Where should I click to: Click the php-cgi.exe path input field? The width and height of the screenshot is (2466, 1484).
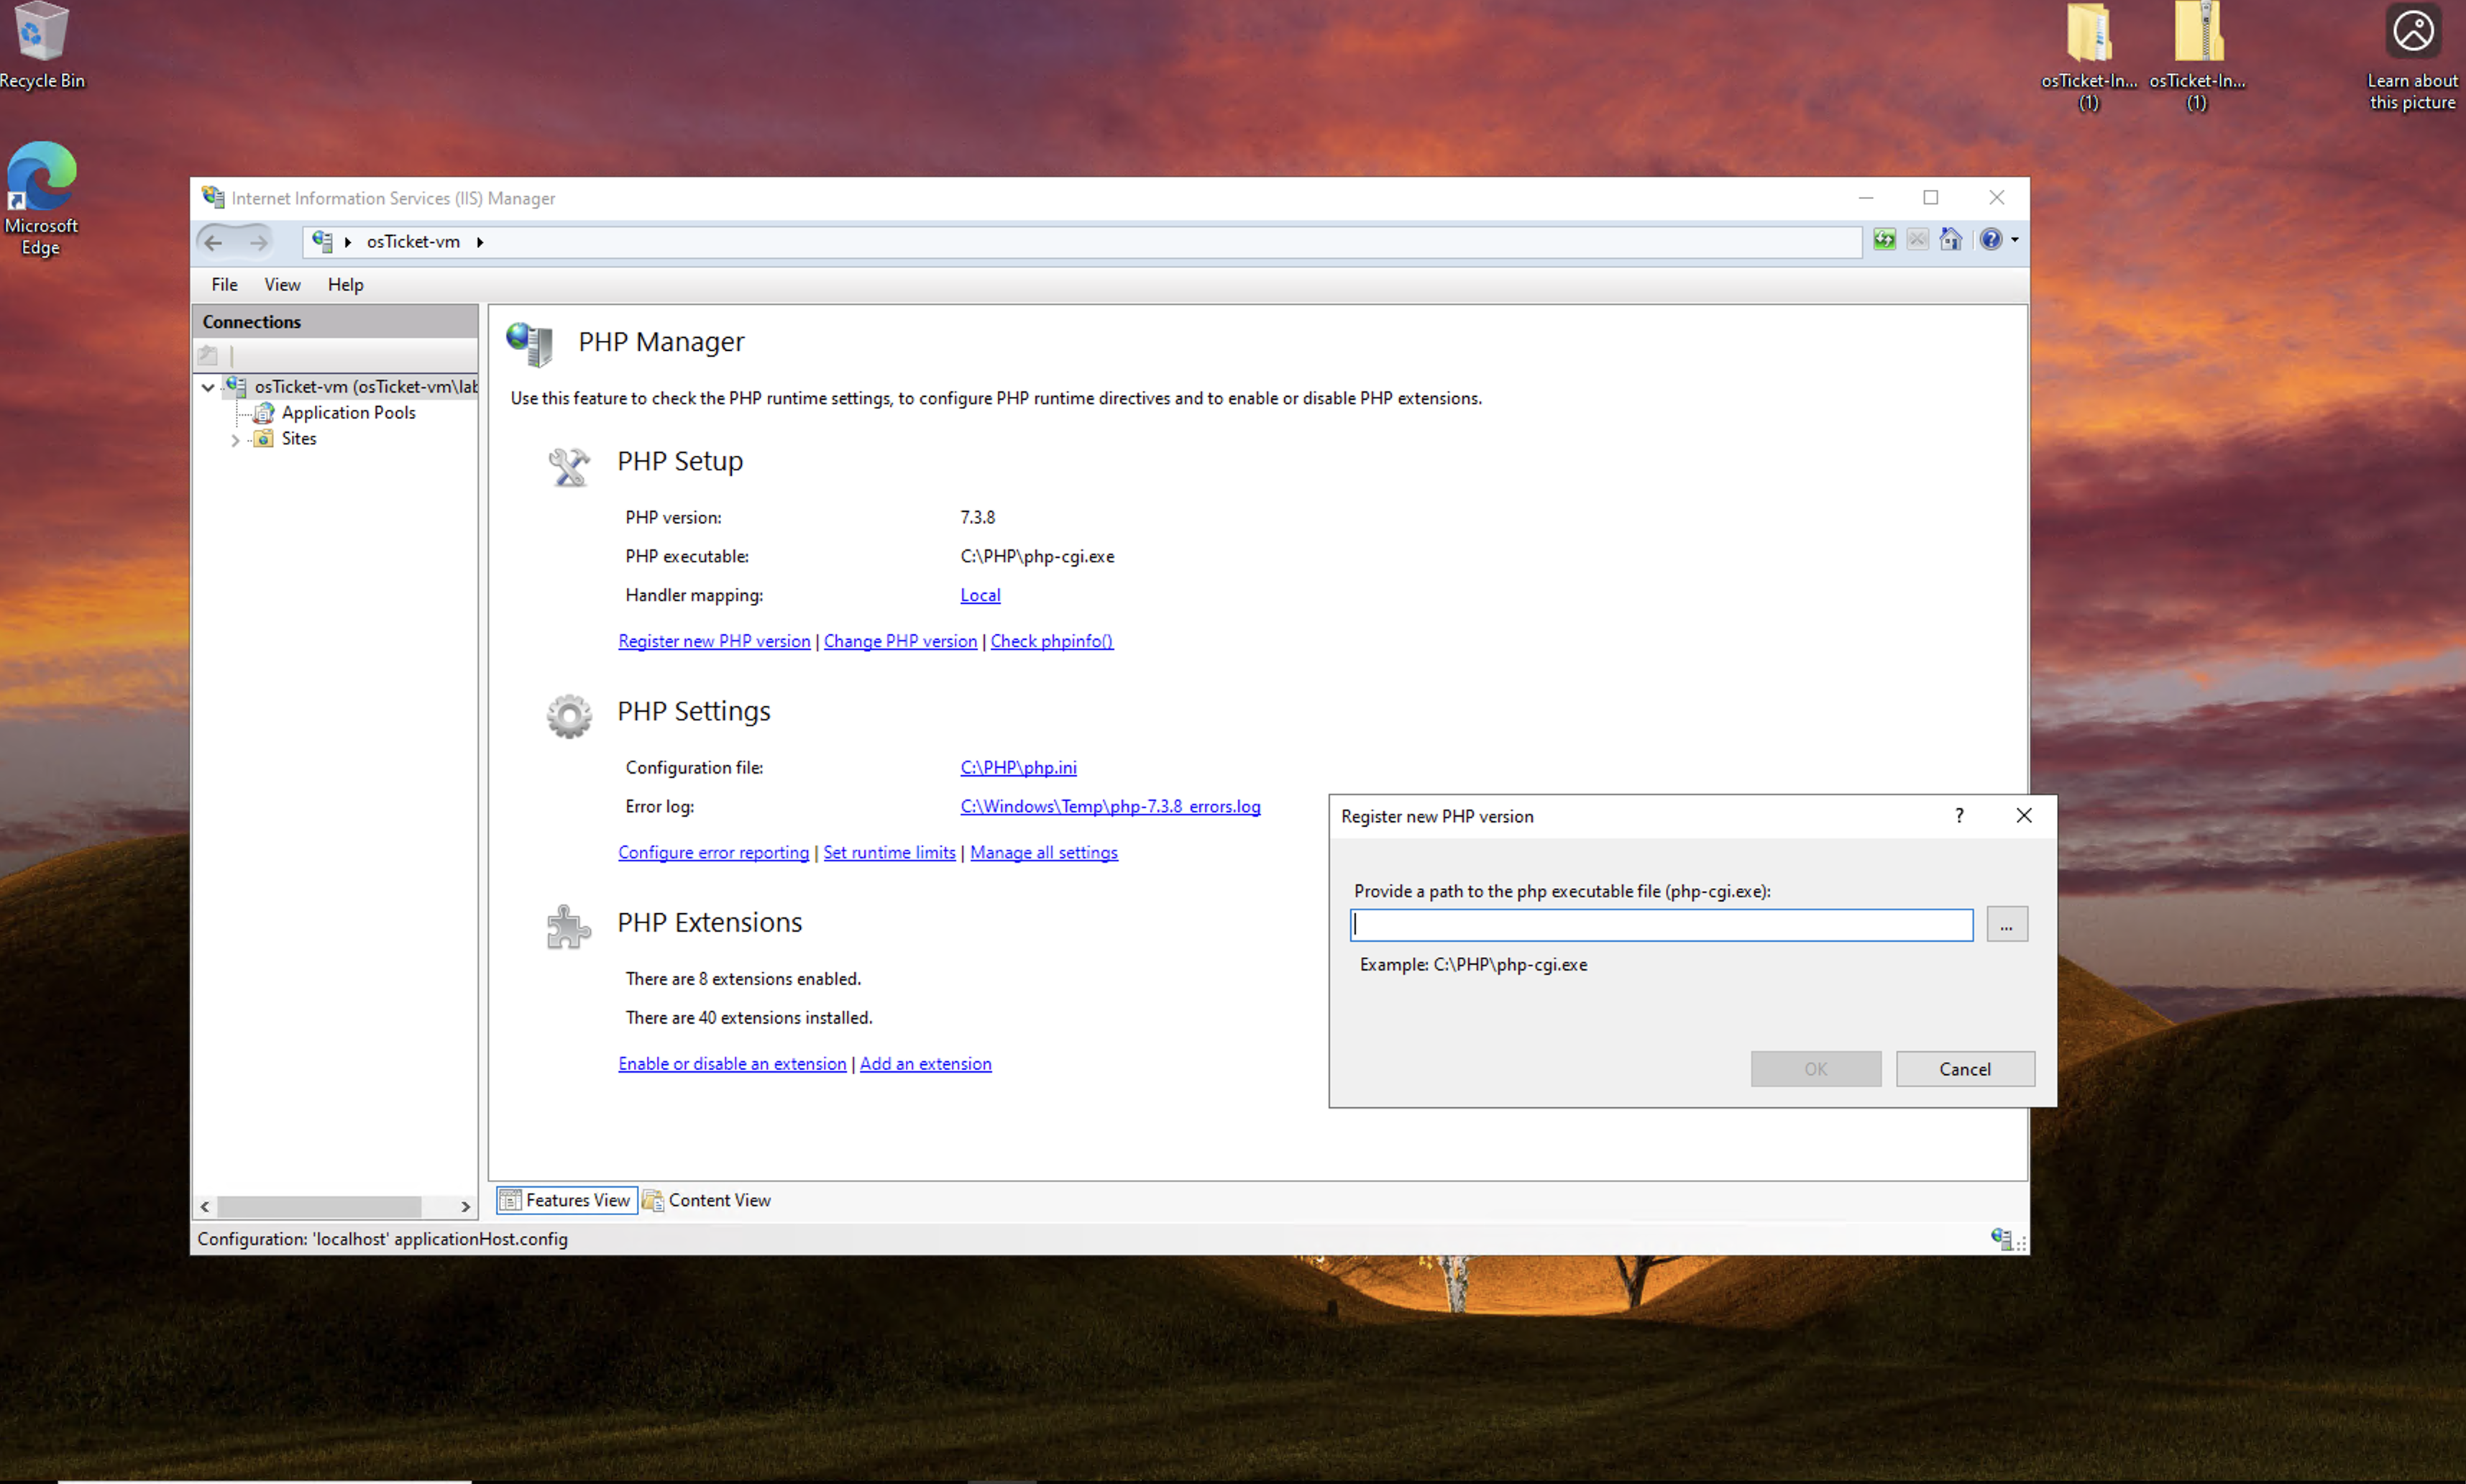tap(1661, 925)
